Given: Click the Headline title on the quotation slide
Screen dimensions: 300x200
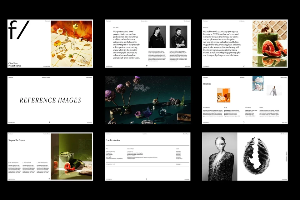Looking at the screenshot, I should (207, 84).
